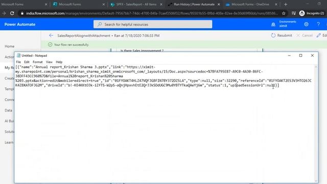Click the SalesReportAlognwithAttachment flow title
Viewport: 327px width, 184px height.
point(84,36)
